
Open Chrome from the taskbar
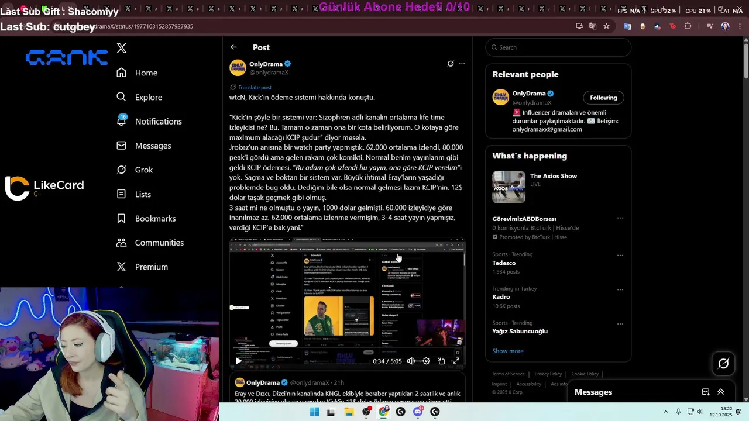pyautogui.click(x=383, y=412)
